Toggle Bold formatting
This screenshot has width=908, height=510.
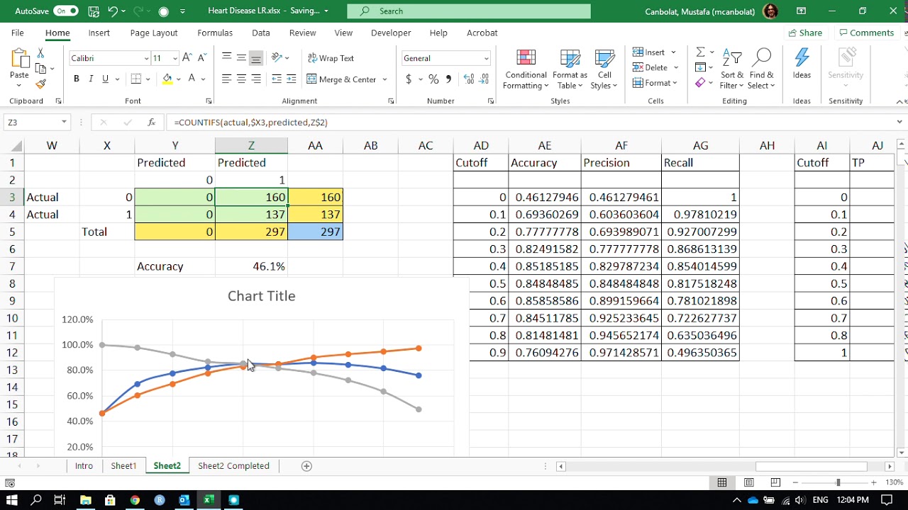pos(77,79)
